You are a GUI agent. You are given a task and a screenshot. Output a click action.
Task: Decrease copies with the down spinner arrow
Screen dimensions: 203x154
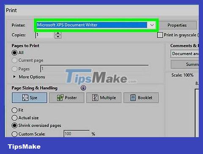(x=58, y=37)
